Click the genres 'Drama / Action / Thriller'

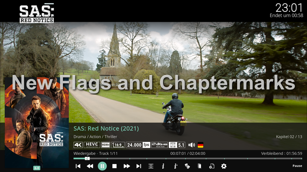pyautogui.click(x=95, y=137)
